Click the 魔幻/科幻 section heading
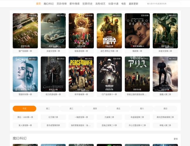Screen dimensions: 190x146 pos(20,138)
